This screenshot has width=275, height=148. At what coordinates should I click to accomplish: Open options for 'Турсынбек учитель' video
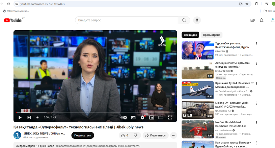click(256, 44)
